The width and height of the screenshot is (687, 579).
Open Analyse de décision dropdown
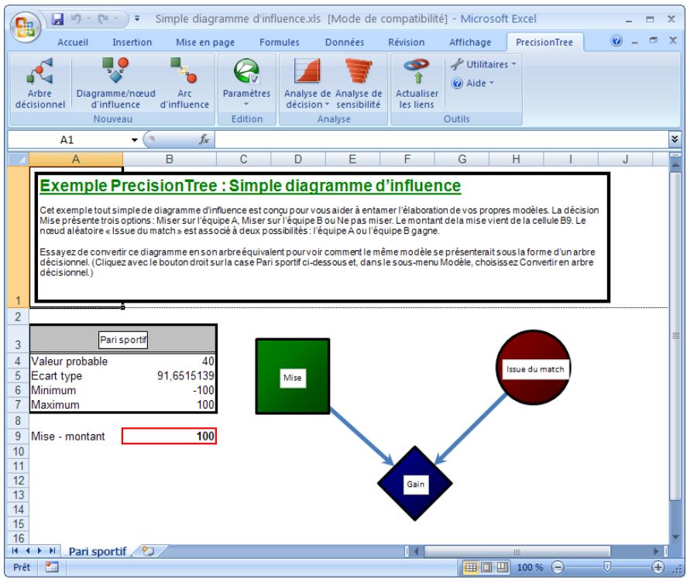[307, 84]
